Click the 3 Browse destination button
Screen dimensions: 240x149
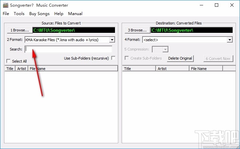pyautogui.click(x=137, y=30)
